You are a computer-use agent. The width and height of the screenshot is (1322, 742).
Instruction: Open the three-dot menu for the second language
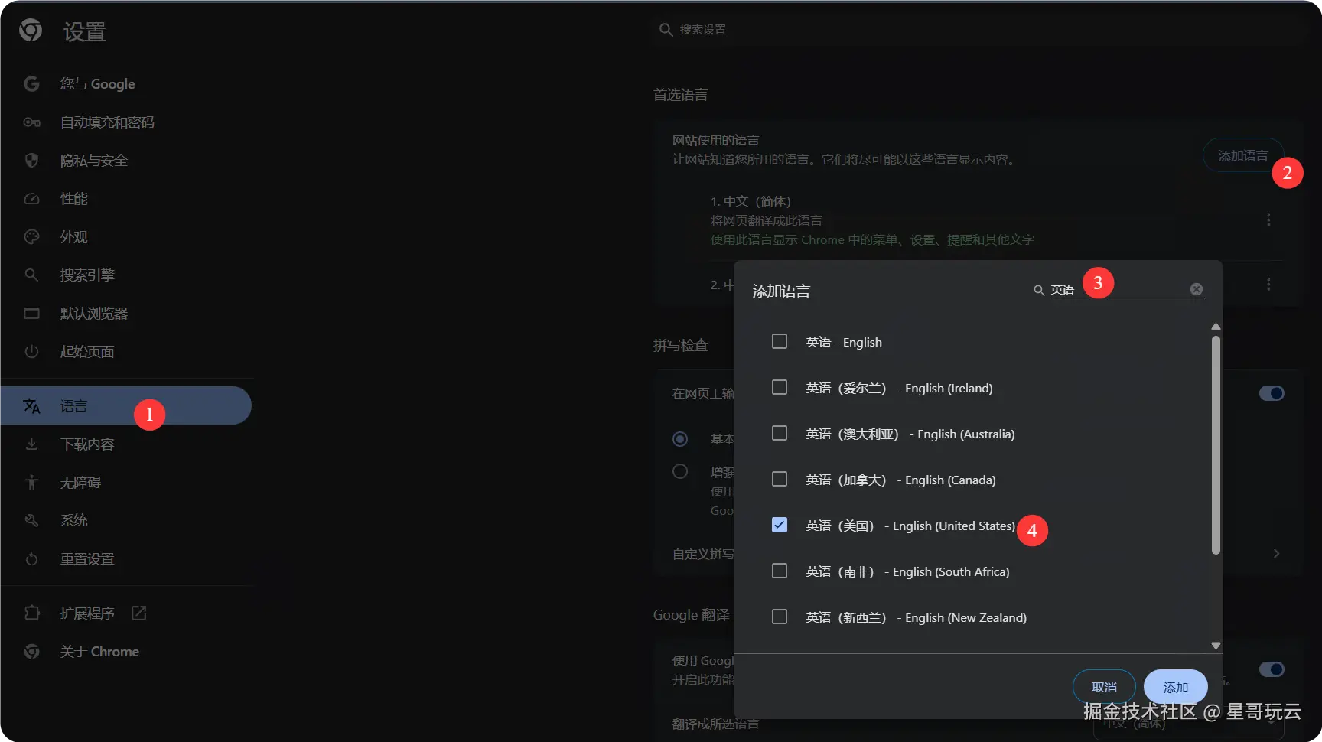1268,285
